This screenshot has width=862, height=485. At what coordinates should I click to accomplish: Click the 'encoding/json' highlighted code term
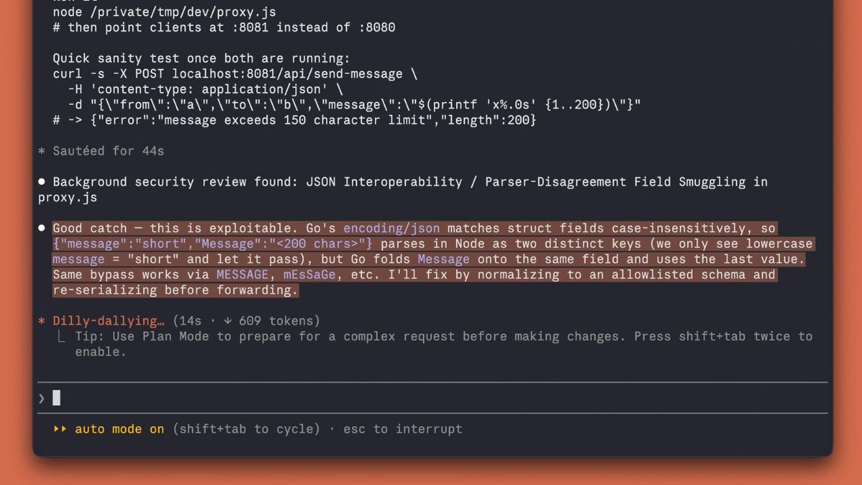391,228
